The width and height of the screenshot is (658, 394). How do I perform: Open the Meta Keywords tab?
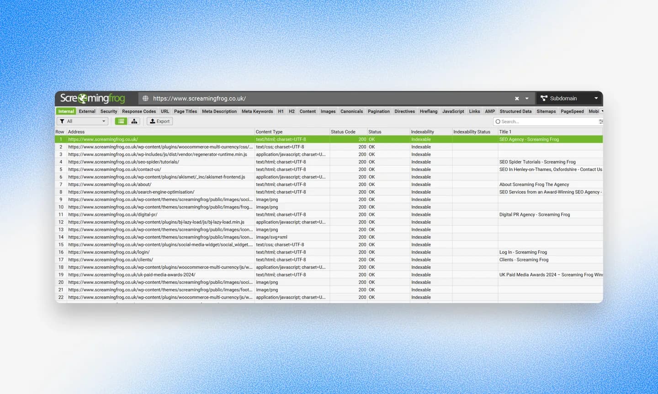[257, 111]
